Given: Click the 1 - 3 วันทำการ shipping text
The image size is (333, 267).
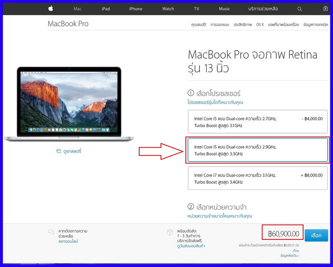Looking at the screenshot, I should tap(189, 236).
